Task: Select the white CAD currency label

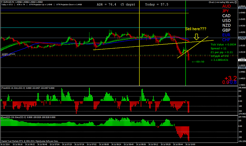Action: coord(226,16)
